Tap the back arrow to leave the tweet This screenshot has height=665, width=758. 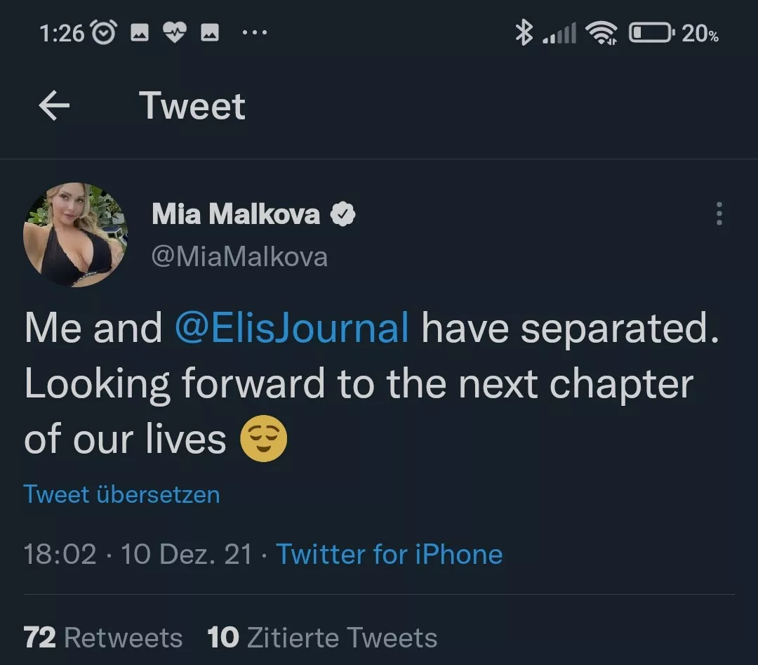click(x=53, y=105)
